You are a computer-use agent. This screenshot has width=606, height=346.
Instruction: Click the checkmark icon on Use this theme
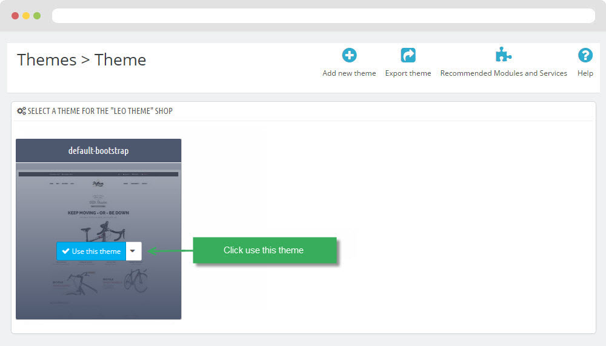(65, 251)
